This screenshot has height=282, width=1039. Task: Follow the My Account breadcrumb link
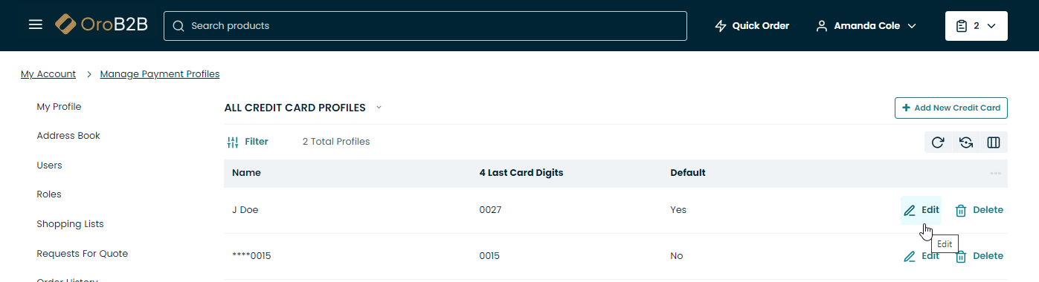48,74
